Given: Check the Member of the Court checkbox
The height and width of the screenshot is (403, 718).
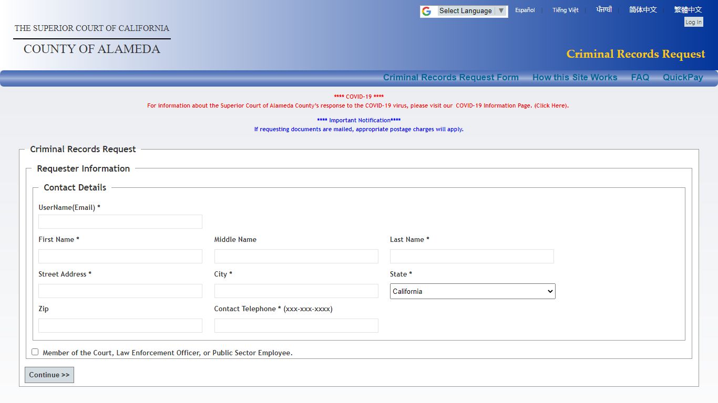Looking at the screenshot, I should (x=35, y=352).
